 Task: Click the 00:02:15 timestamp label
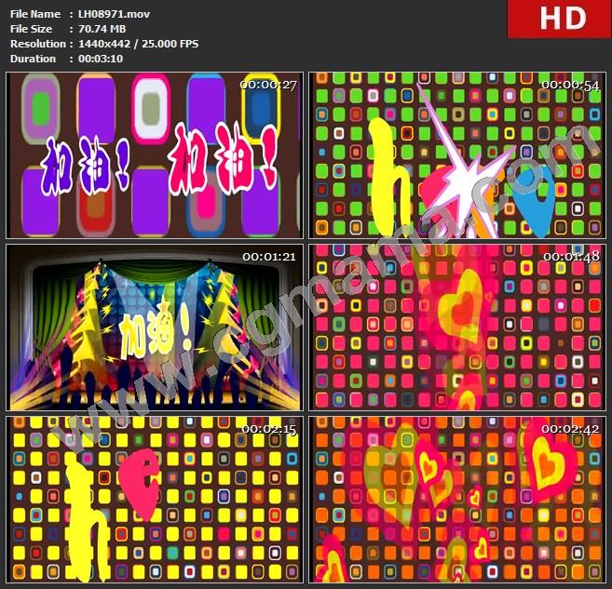coord(268,428)
